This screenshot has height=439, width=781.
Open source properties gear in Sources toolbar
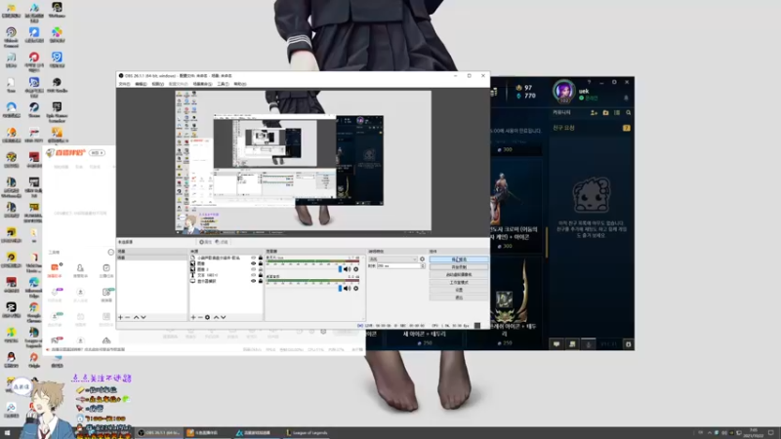(x=207, y=317)
